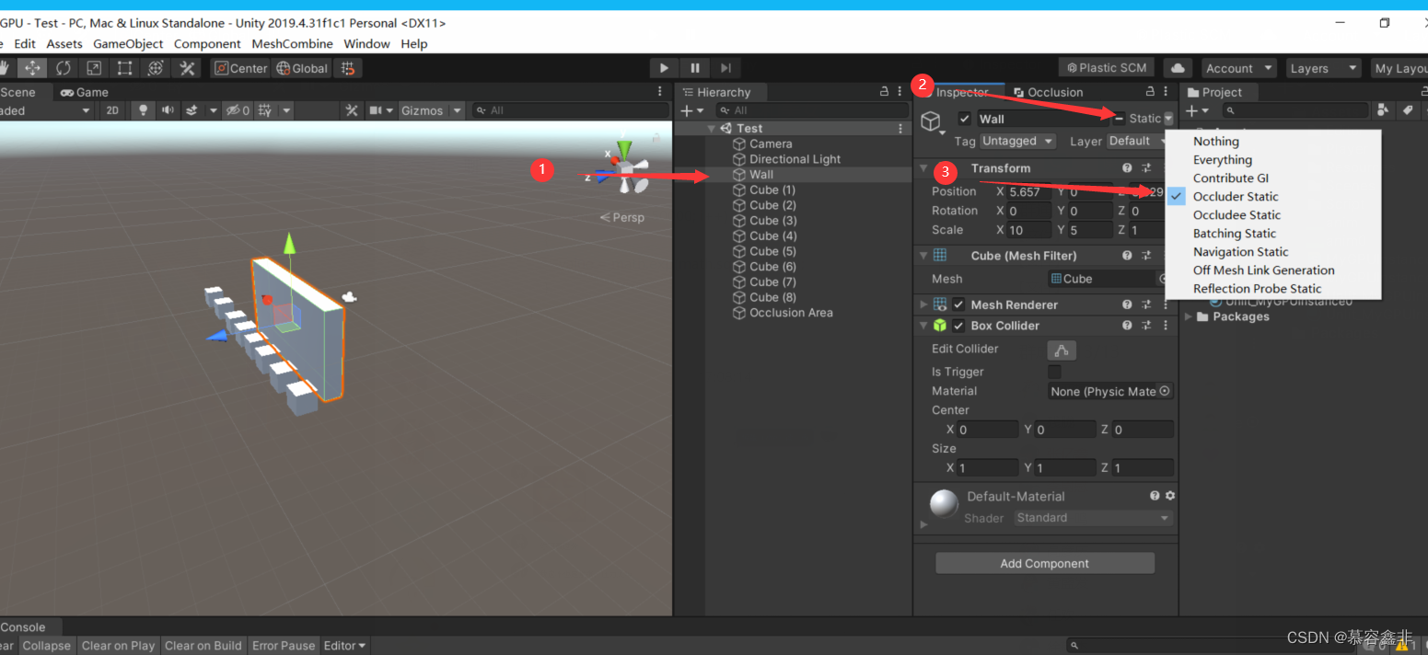This screenshot has width=1428, height=655.
Task: Toggle scene audio with the speaker icon
Action: (x=168, y=110)
